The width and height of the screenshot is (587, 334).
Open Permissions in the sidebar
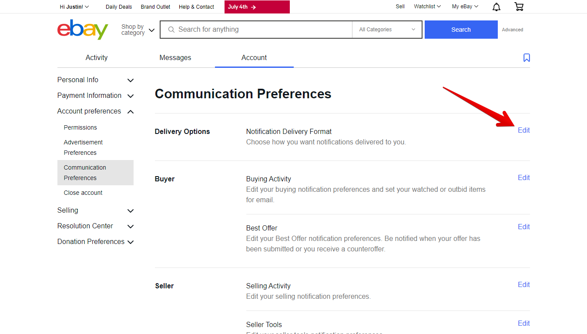(81, 127)
